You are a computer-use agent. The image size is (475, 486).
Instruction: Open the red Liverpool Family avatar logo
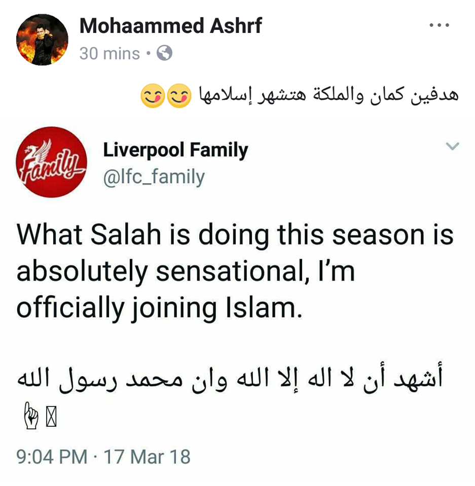pyautogui.click(x=52, y=162)
